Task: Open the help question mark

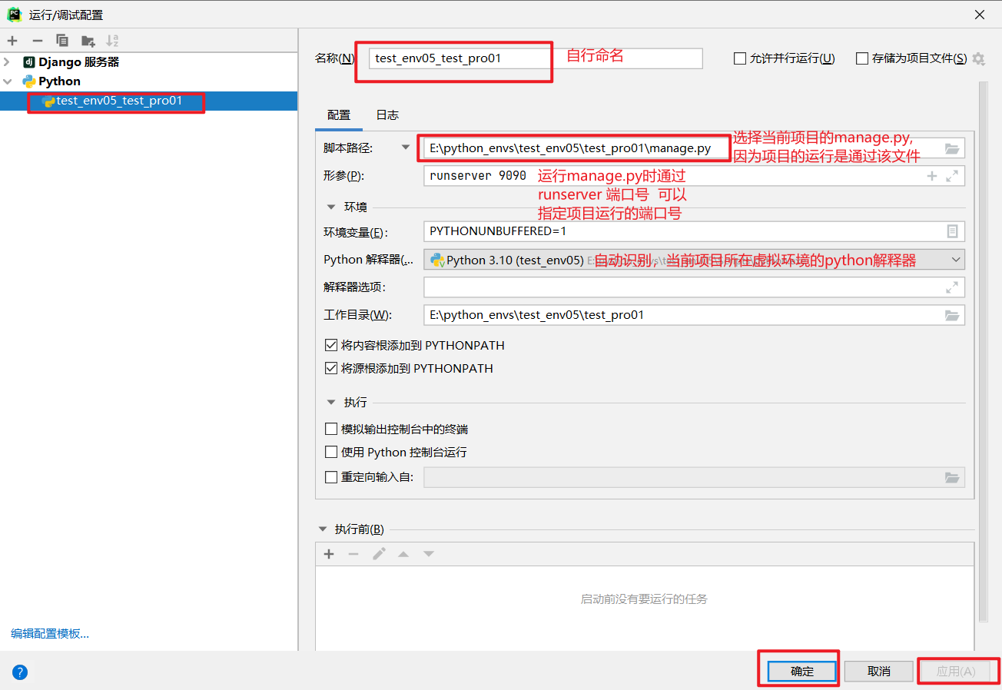Action: [20, 672]
